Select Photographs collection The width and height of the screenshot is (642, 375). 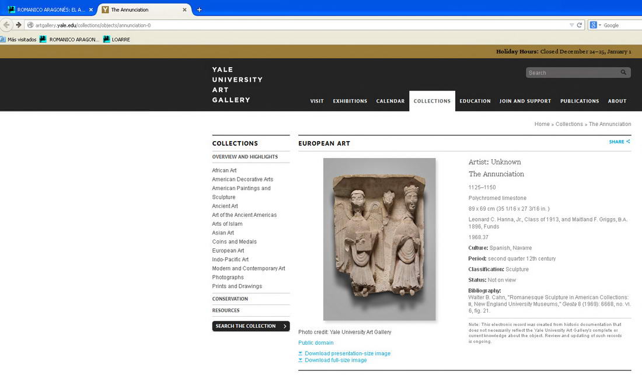pos(228,277)
